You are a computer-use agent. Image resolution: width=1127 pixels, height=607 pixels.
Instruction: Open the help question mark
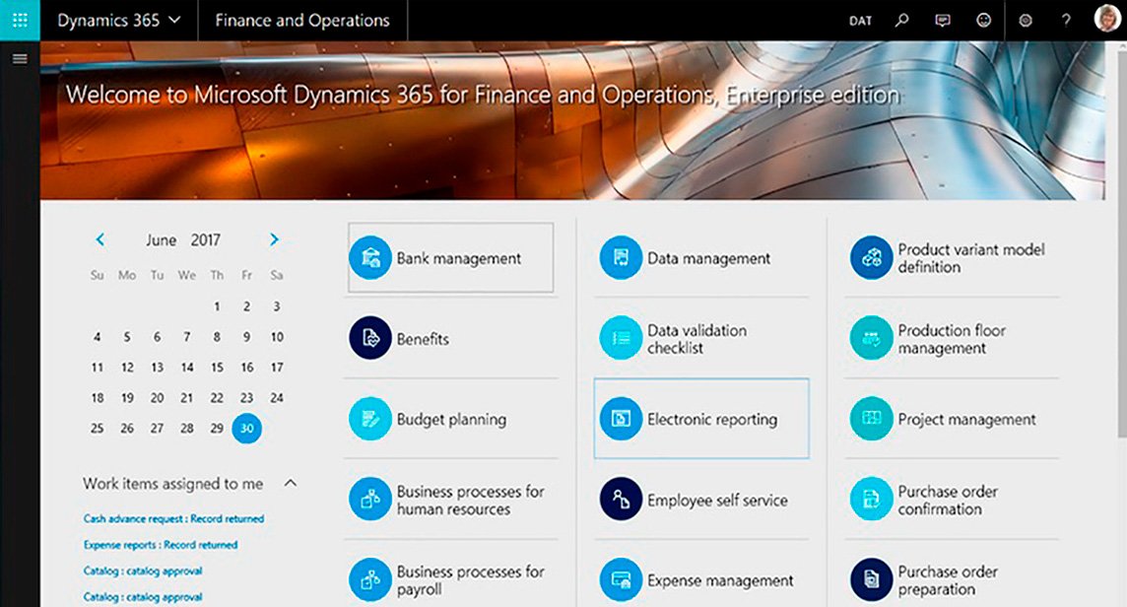pyautogui.click(x=1066, y=20)
